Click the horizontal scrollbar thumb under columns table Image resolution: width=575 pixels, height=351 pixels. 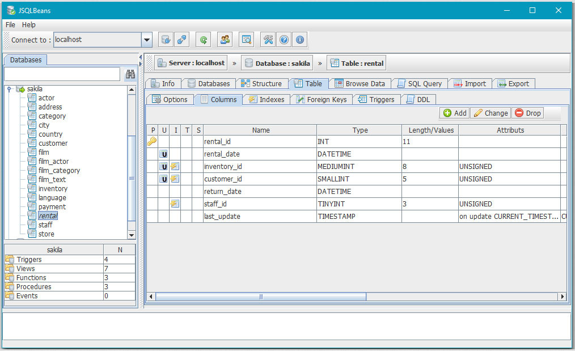[x=261, y=297]
